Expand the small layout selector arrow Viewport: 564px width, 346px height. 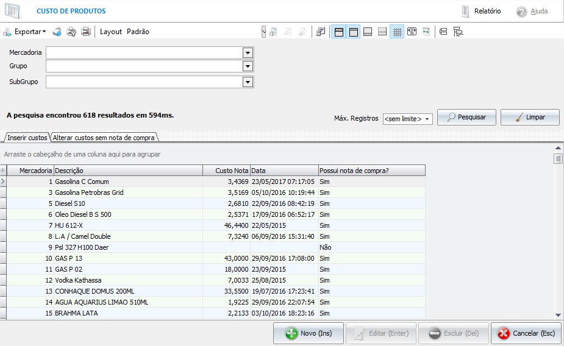pos(263,32)
